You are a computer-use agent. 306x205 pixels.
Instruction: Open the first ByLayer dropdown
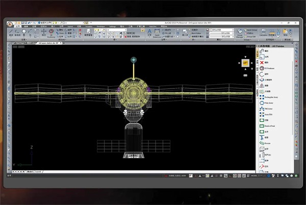[x=221, y=30]
